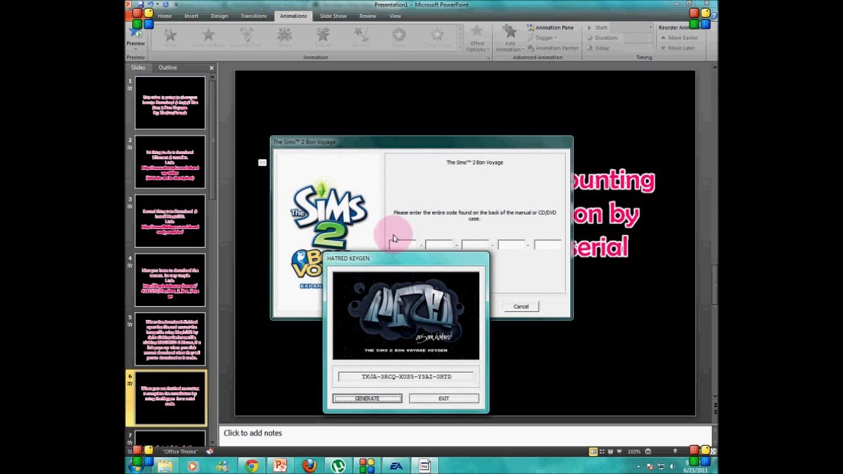Click the zoom slider handle
The height and width of the screenshot is (474, 843).
coord(675,452)
